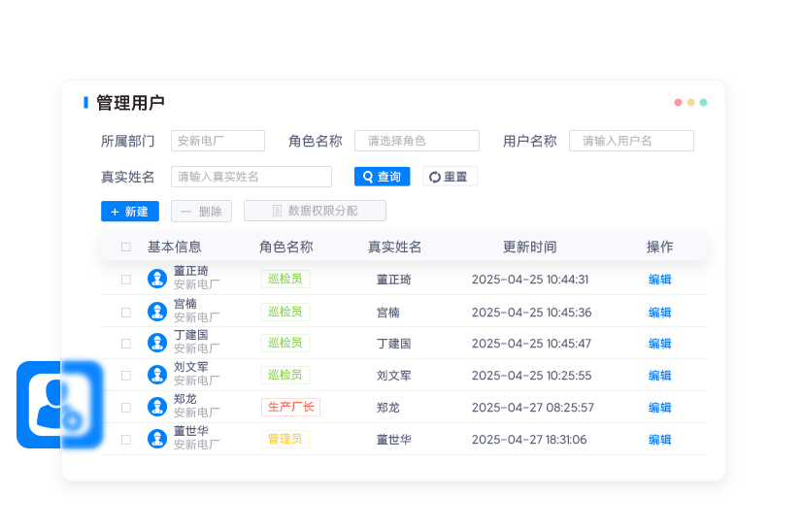The image size is (803, 529).
Task: Click the avatar icon for 董世华
Action: click(157, 439)
